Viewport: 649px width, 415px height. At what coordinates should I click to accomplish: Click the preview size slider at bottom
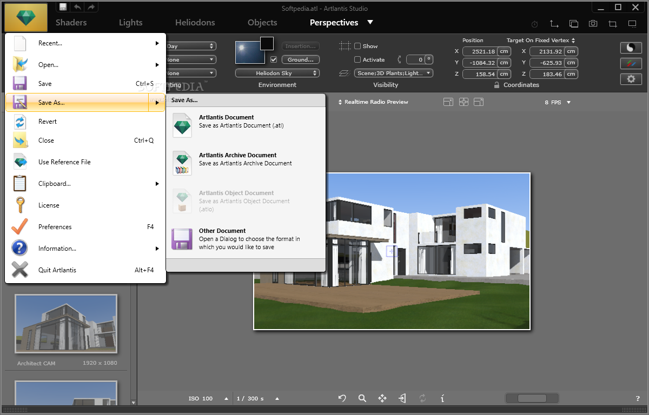point(532,399)
